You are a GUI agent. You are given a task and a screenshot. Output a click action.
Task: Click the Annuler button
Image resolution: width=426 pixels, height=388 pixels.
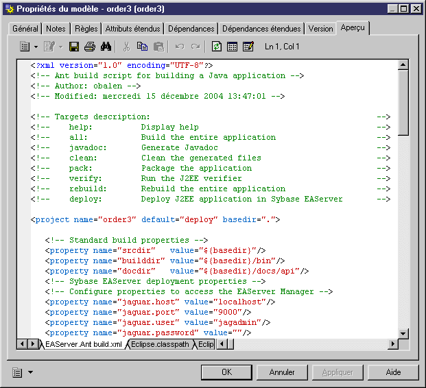tap(282, 372)
